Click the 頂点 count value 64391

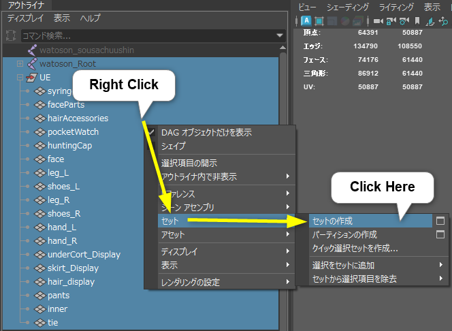tap(368, 32)
